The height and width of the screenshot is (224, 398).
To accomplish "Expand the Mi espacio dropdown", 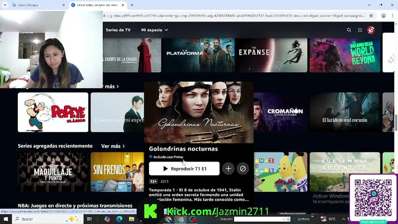I will [x=154, y=30].
